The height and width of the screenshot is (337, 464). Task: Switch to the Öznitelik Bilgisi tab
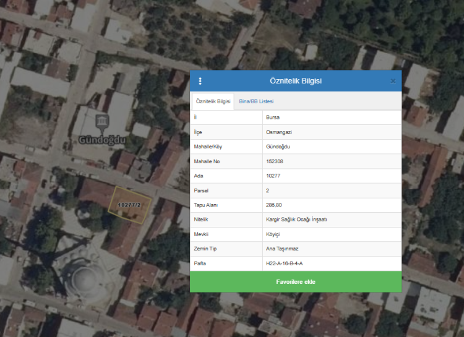(213, 101)
